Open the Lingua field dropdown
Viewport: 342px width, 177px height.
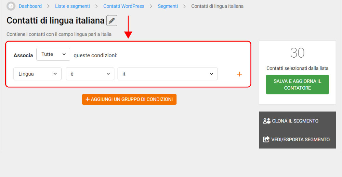[38, 74]
